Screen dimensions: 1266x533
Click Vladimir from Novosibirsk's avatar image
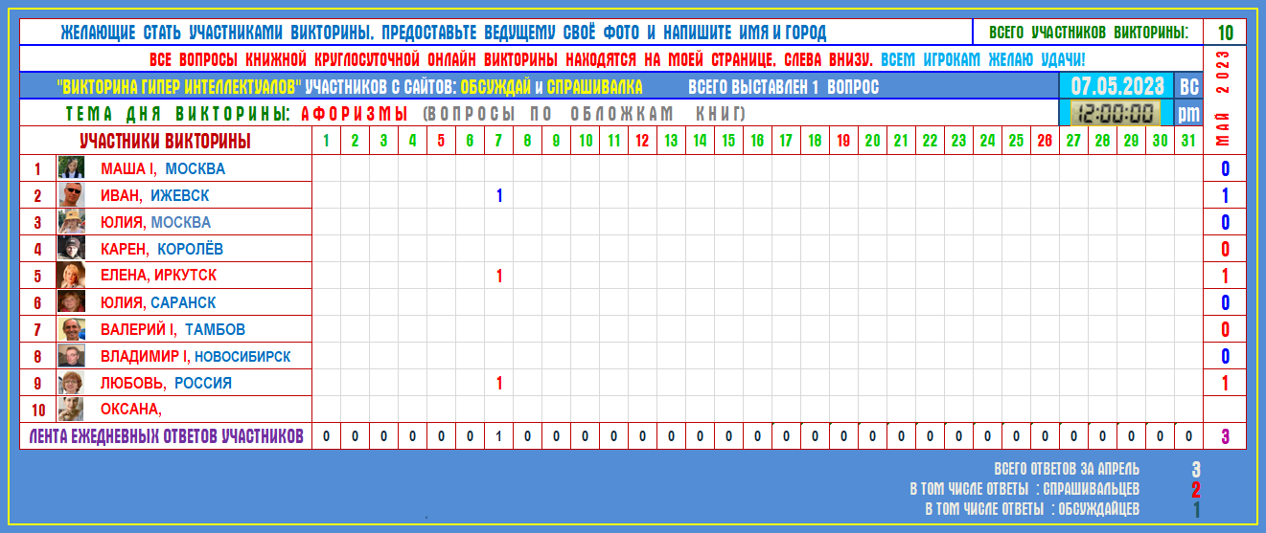tap(71, 356)
